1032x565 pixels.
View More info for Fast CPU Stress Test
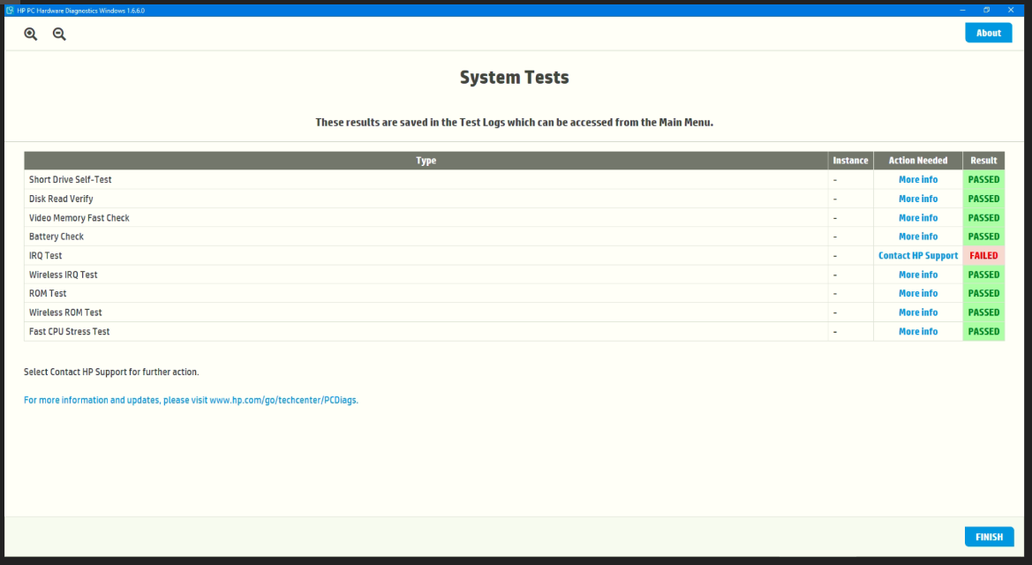pyautogui.click(x=918, y=331)
